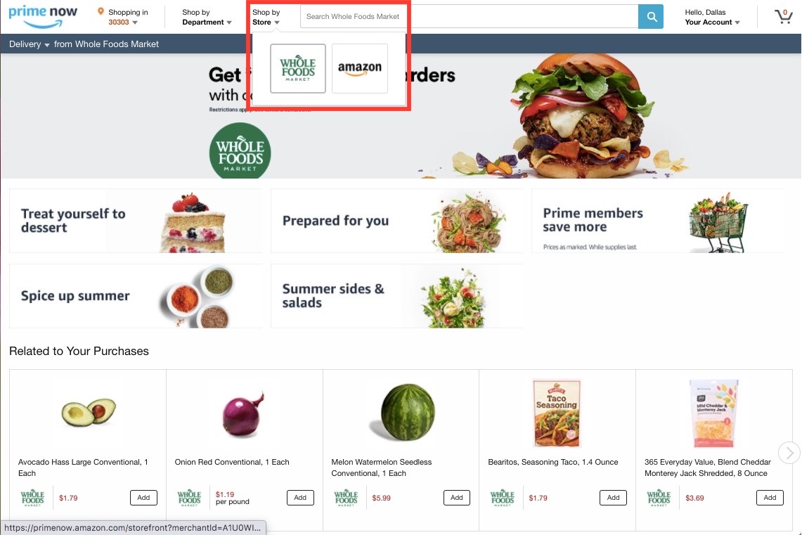Click the Whole Foods logo under the Avocado item
The width and height of the screenshot is (802, 535).
tap(33, 498)
